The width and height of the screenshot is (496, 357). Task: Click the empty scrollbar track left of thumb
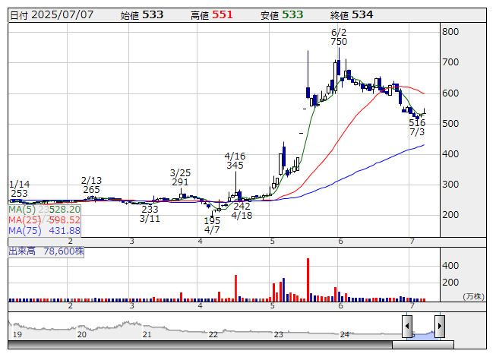coord(197,345)
